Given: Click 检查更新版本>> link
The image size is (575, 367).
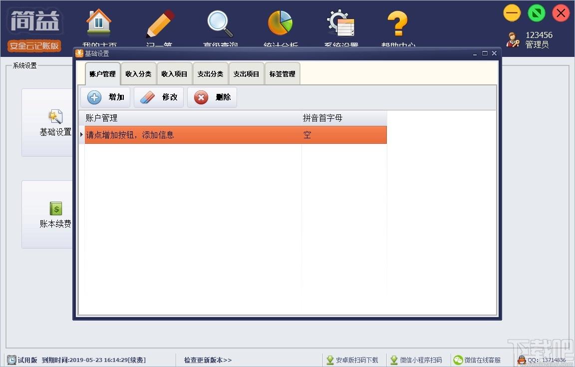Looking at the screenshot, I should (x=208, y=360).
